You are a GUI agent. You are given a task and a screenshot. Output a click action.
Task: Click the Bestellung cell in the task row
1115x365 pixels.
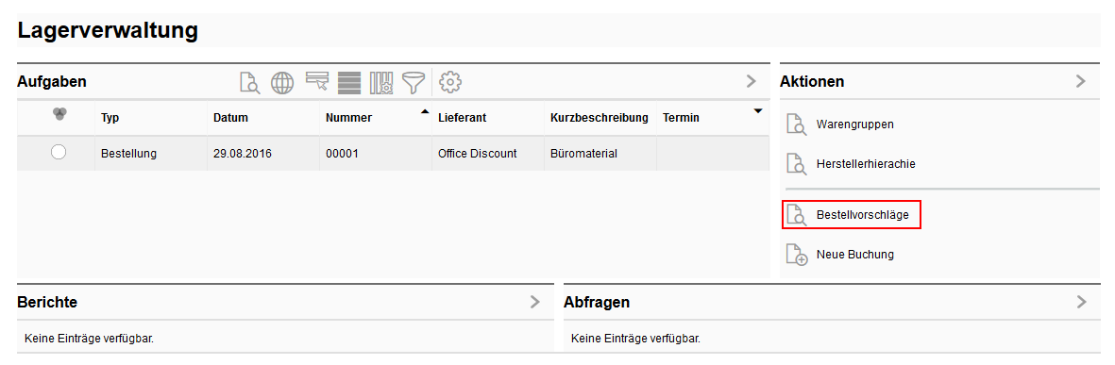[128, 153]
